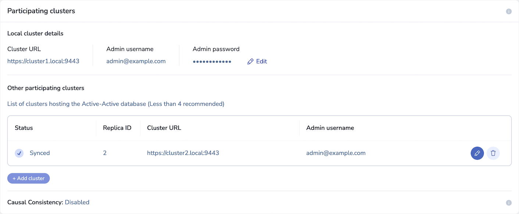Click admin@example.com in the cluster2 row

pos(336,153)
